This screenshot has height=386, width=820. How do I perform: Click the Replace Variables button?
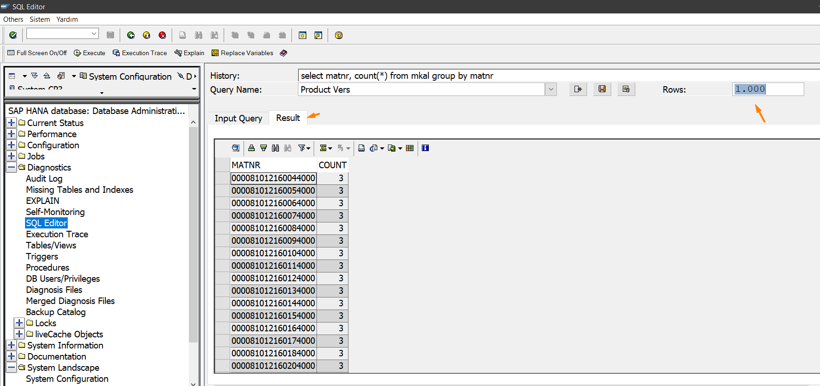[242, 53]
